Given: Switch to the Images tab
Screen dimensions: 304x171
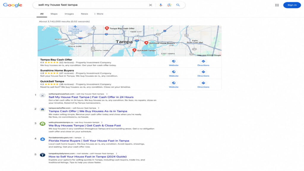Looking at the screenshot, I should point(69,14).
